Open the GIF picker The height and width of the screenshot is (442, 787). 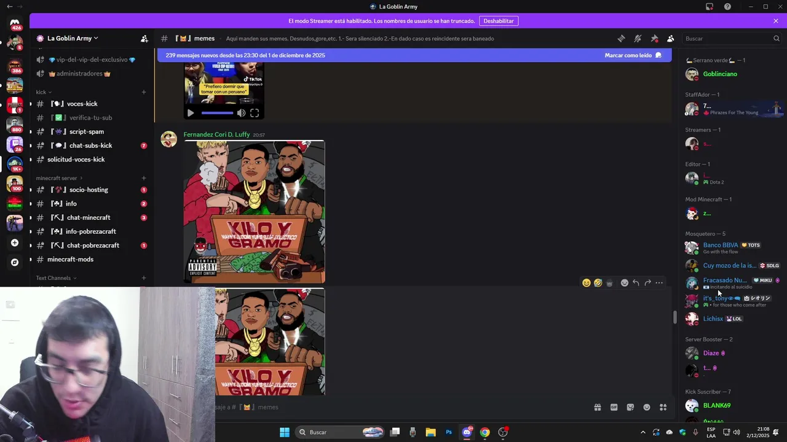614,407
